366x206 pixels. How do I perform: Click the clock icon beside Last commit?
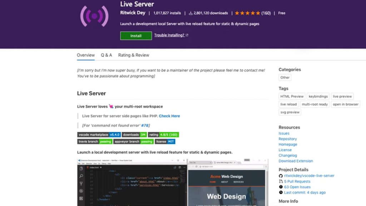(x=281, y=192)
